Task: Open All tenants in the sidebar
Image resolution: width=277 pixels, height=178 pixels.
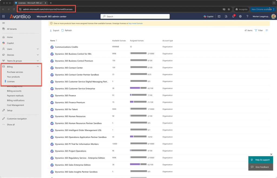Action: pyautogui.click(x=12, y=29)
